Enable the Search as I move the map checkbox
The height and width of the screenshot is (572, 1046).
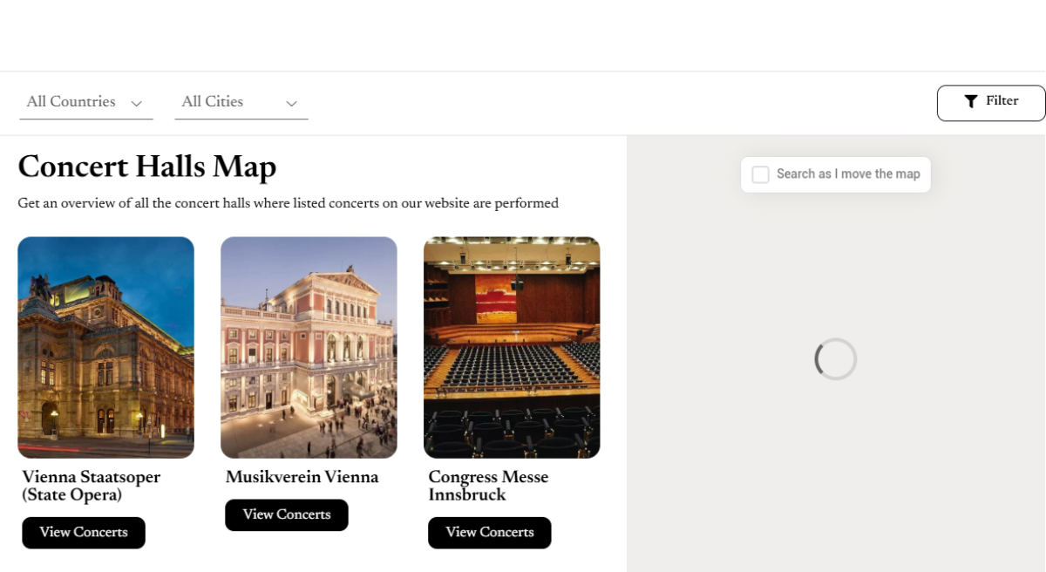pyautogui.click(x=760, y=174)
